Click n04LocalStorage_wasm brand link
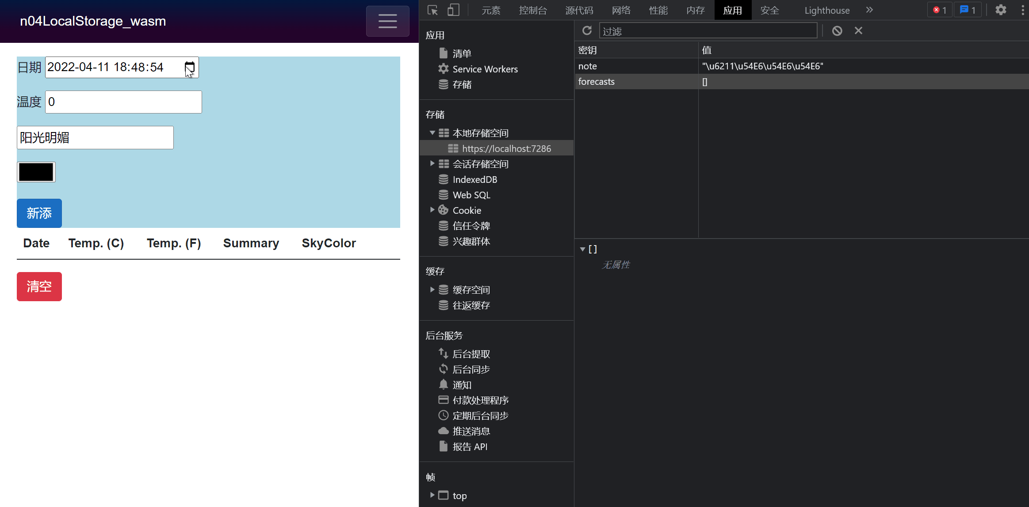Image resolution: width=1029 pixels, height=507 pixels. point(93,21)
